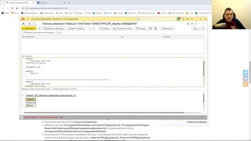Close the Новости browser tab

click(x=65, y=3)
